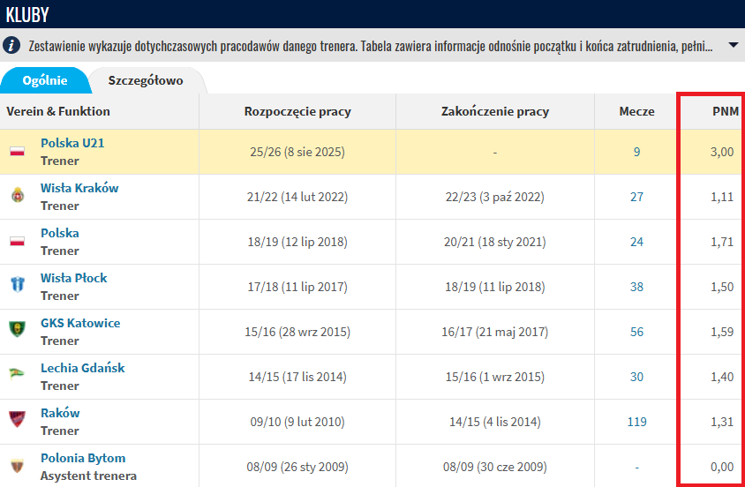745x487 pixels.
Task: Click the PNM value 1,11
Action: pos(722,197)
